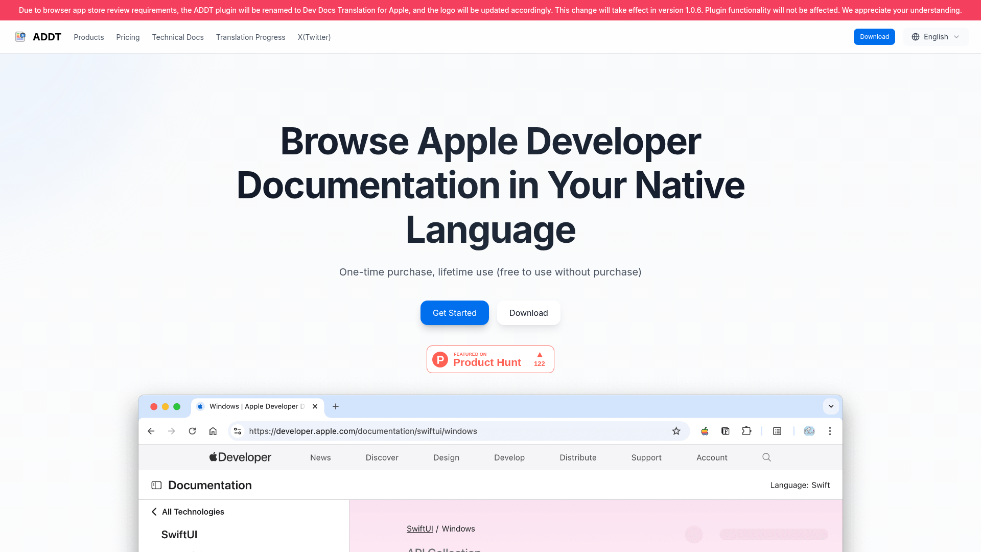Screen dimensions: 981x552
Task: Close the Windows Apple Developer tab
Action: tap(315, 406)
